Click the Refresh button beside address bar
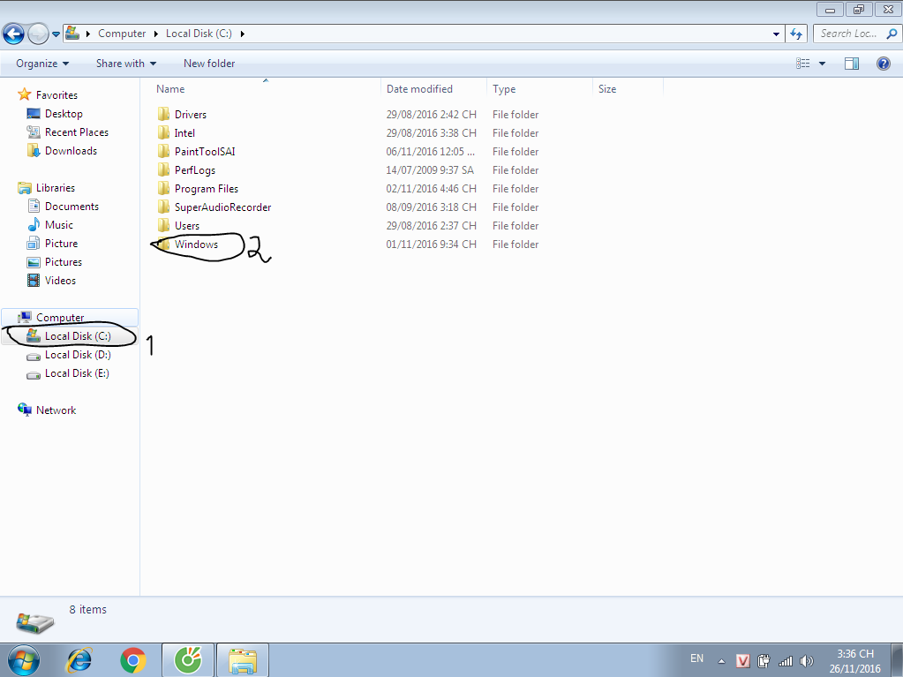This screenshot has width=903, height=677. point(796,34)
